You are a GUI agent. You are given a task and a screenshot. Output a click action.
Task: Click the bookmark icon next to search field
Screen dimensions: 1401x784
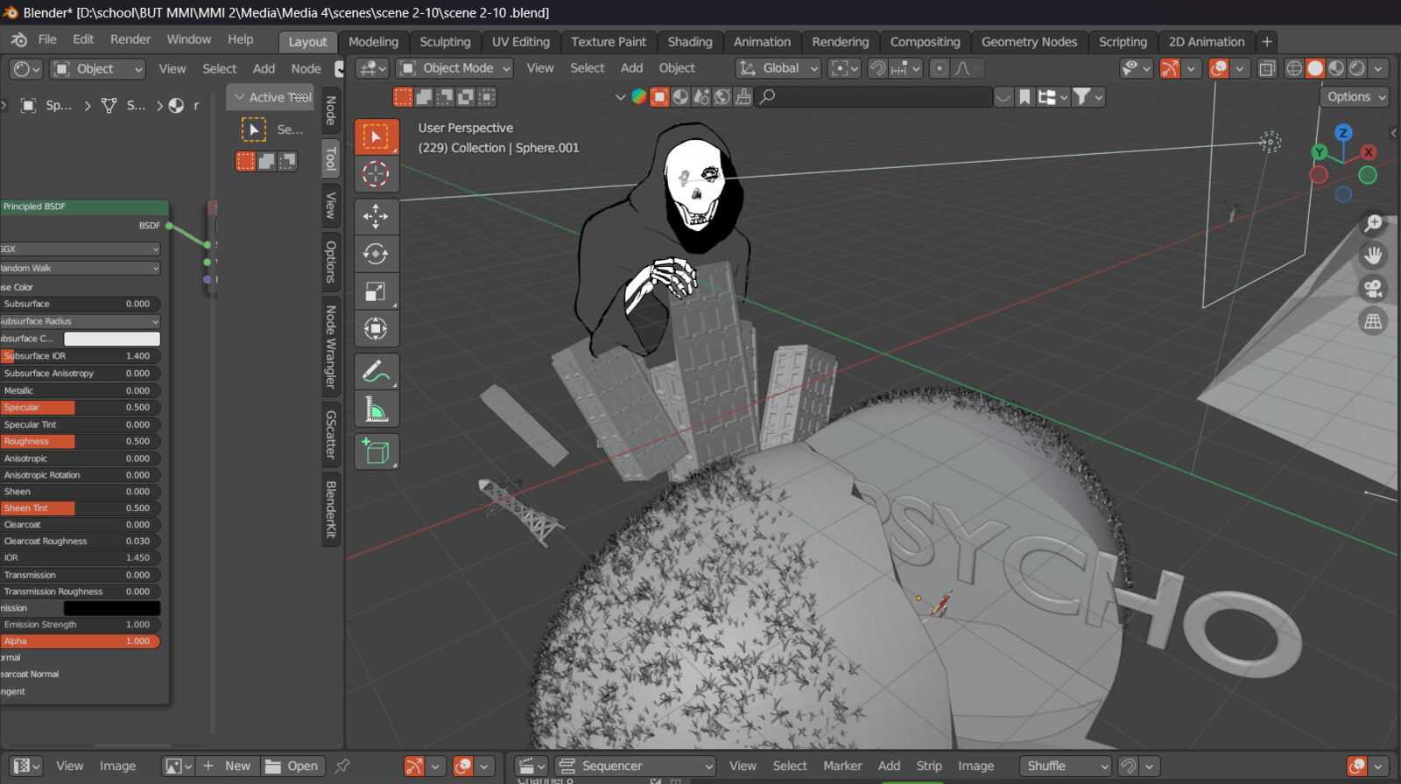pos(1024,96)
